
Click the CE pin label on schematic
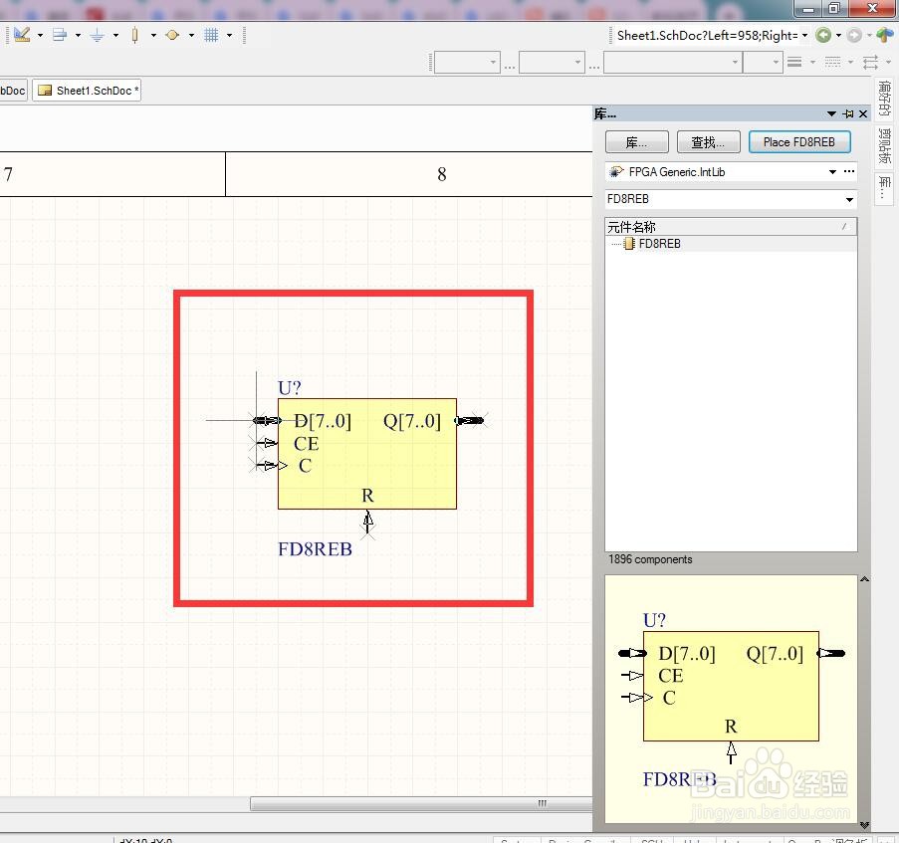(307, 444)
